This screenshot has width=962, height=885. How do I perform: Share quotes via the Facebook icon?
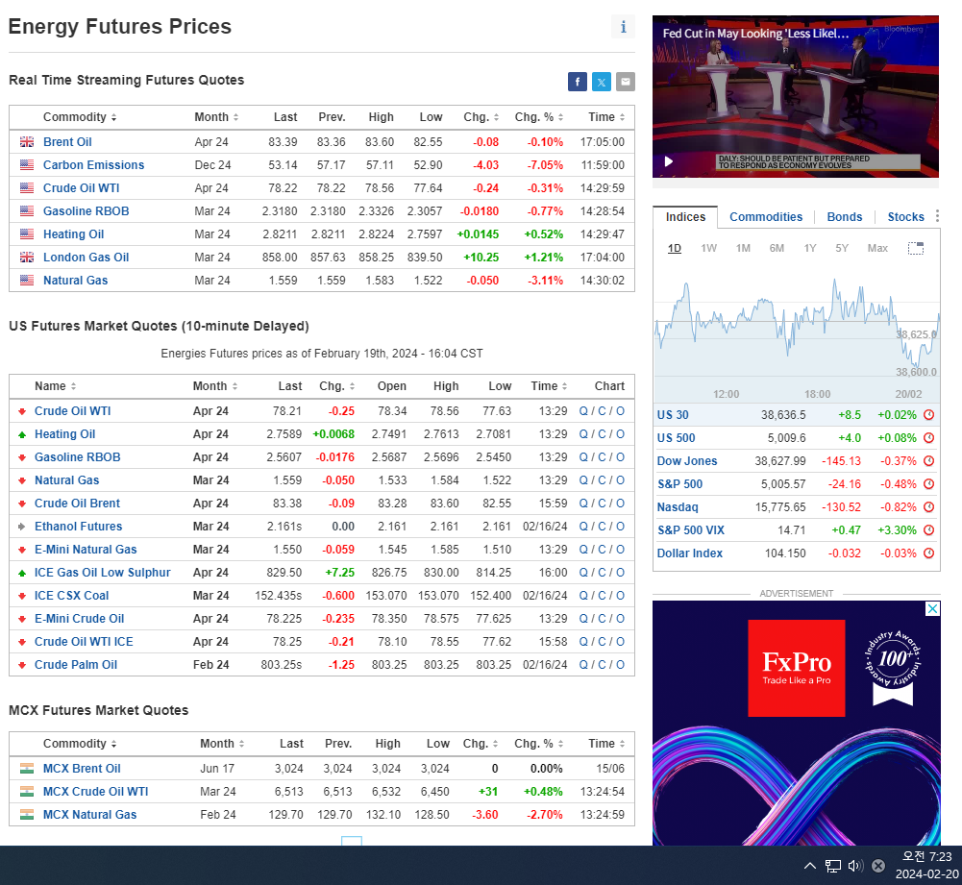point(578,82)
